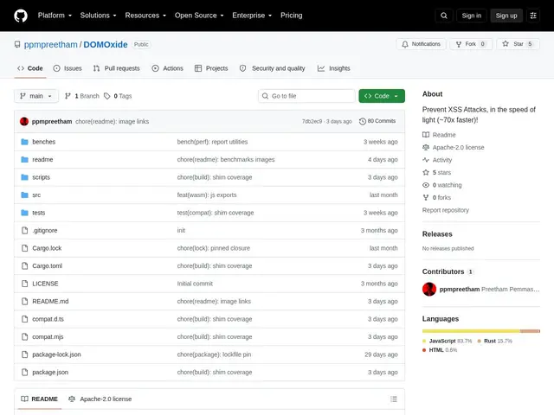Open the compat.mjs file

(x=48, y=336)
